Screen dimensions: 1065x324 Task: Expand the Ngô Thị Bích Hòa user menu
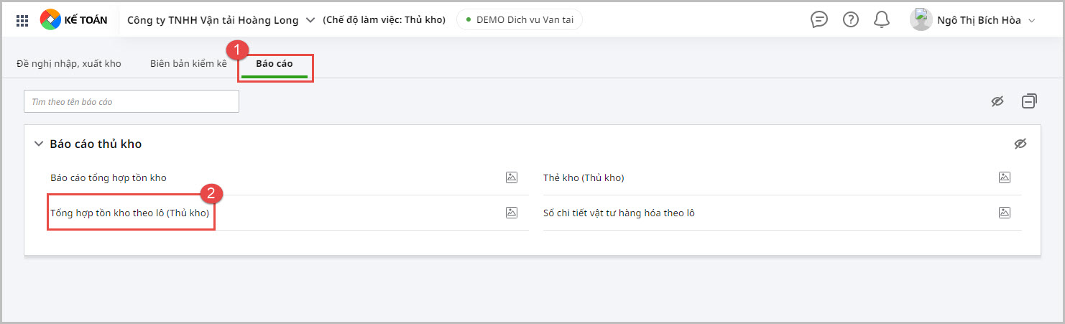(x=1032, y=20)
